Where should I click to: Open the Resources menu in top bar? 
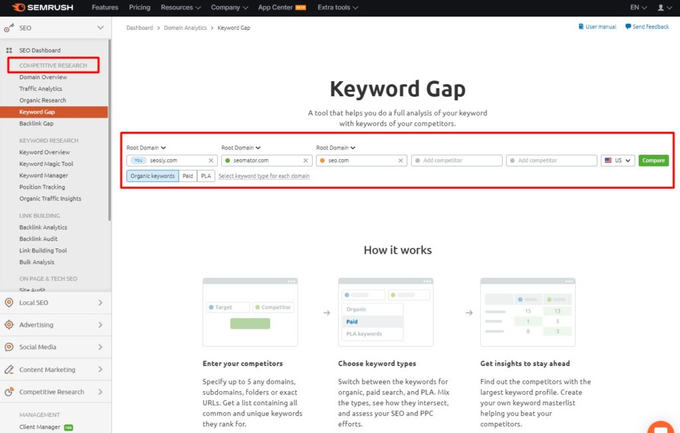click(181, 7)
